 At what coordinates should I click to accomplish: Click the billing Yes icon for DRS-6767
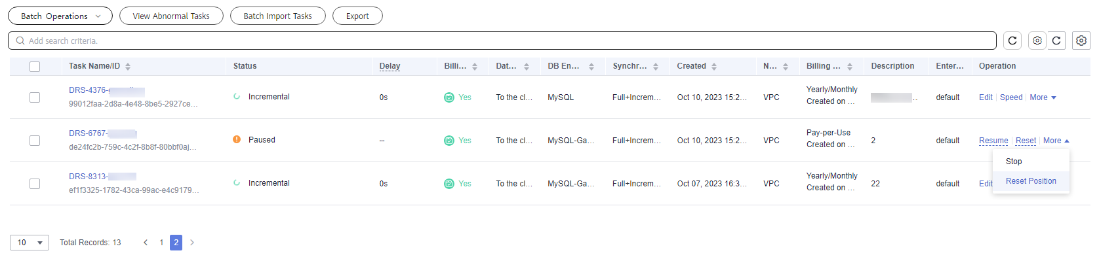coord(449,141)
